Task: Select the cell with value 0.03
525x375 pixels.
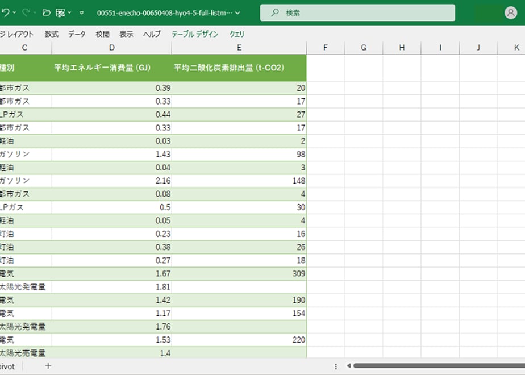Action: [x=112, y=141]
